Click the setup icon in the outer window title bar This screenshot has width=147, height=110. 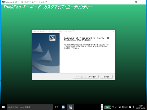(x=3, y=2)
